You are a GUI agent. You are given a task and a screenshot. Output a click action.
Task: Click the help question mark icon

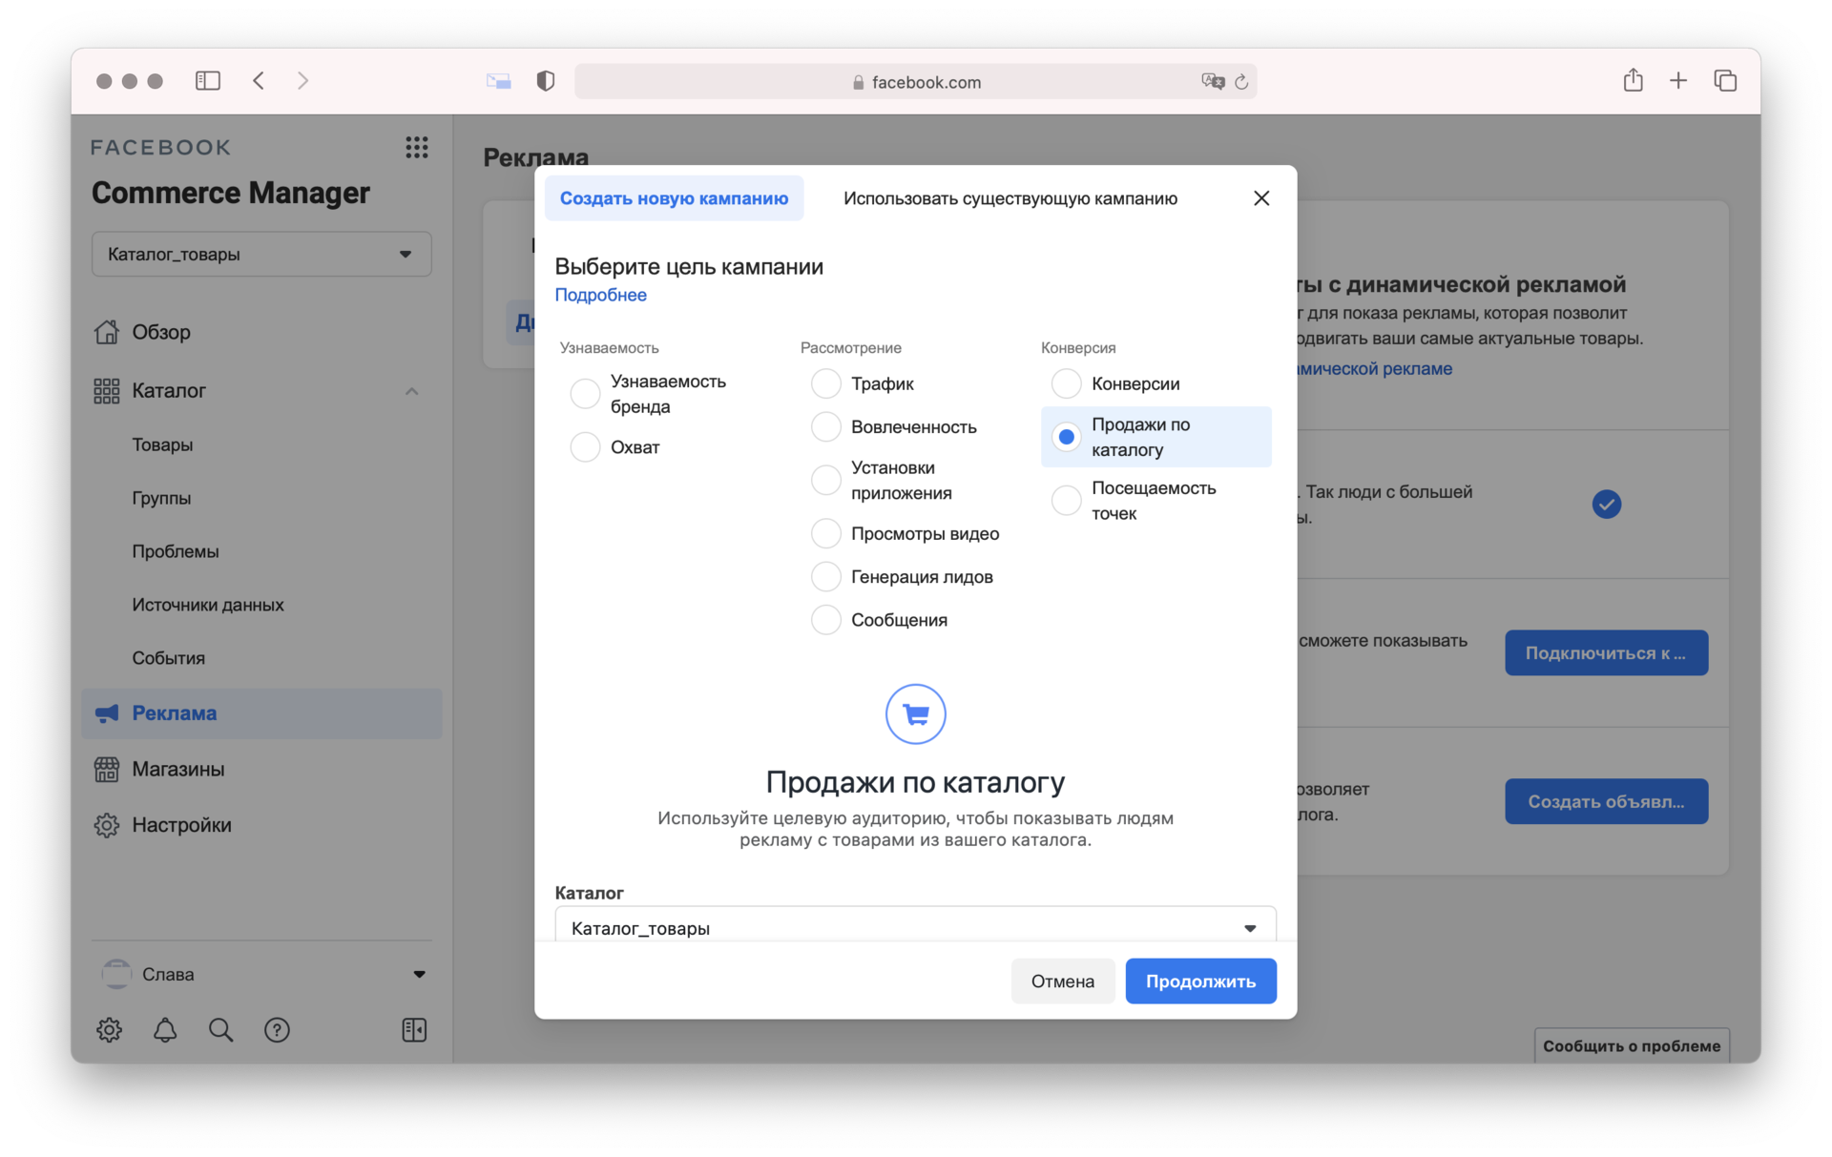click(277, 1030)
